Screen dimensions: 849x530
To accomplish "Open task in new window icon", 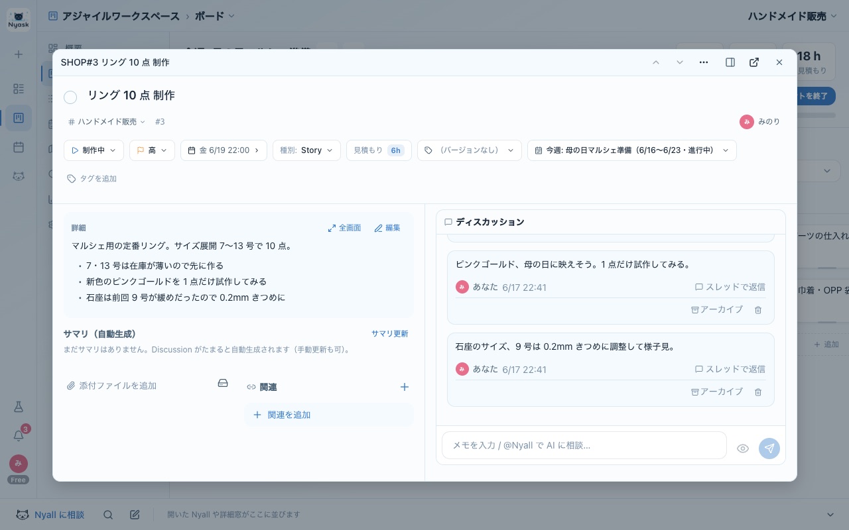I will coord(754,62).
